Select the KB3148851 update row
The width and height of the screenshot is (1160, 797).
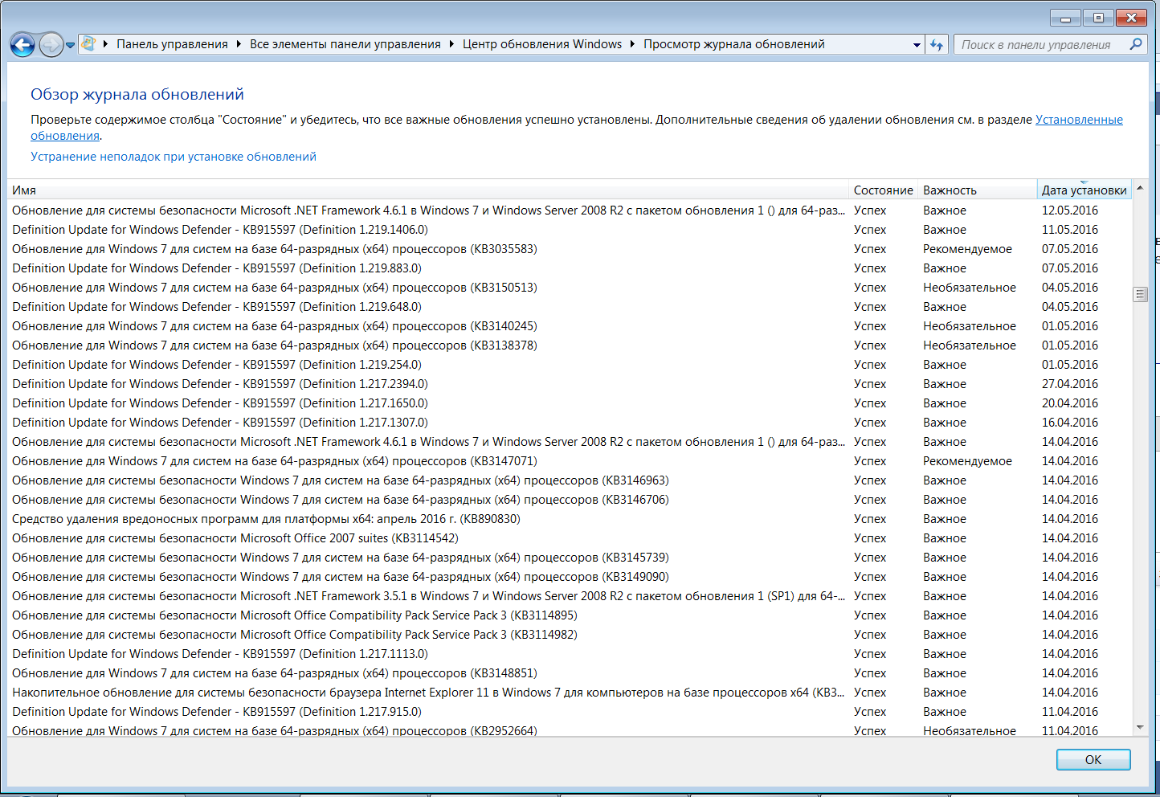pos(570,673)
